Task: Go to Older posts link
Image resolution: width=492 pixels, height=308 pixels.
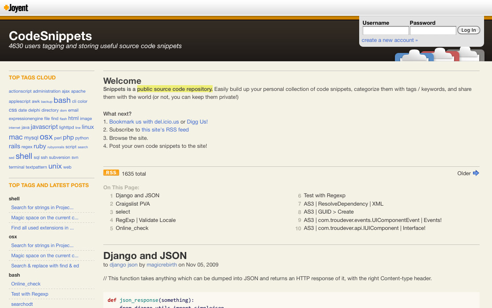Action: tap(464, 173)
